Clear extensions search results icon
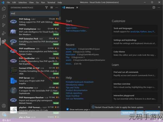Image resolution: width=163 pixels, height=122 pixels. [52, 8]
